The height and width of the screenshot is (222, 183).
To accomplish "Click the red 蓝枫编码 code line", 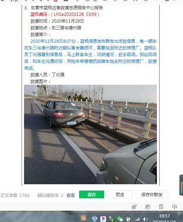I will coord(65,14).
